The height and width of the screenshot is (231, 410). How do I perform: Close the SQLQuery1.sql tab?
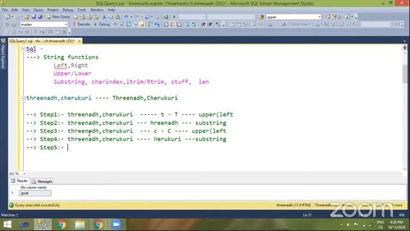point(79,41)
